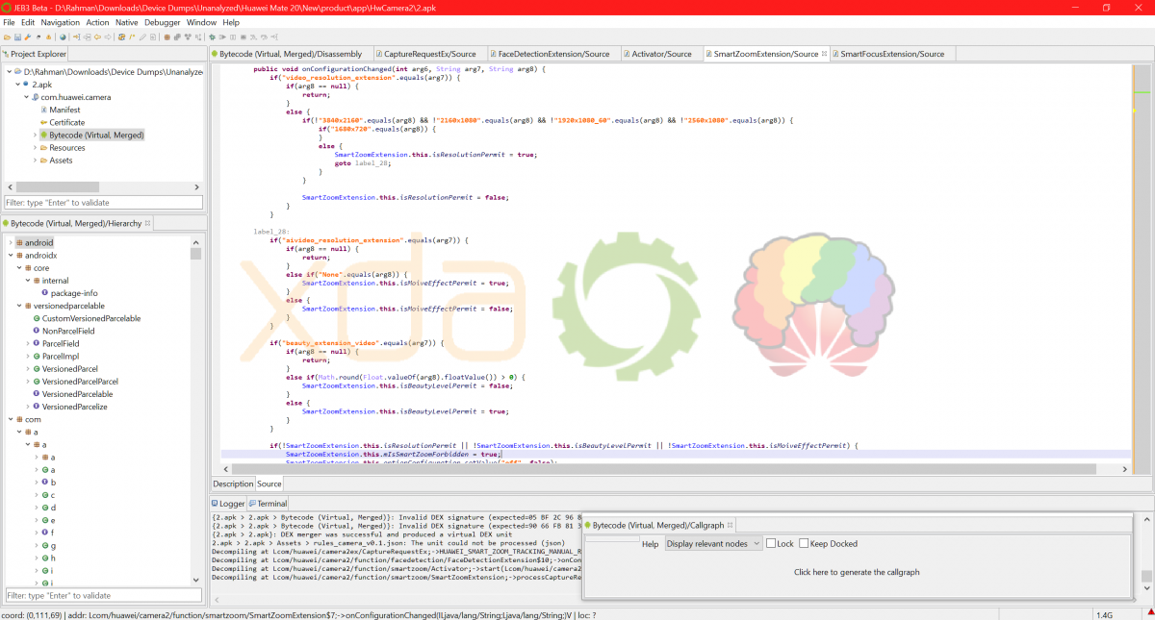
Task: Open the File menu
Action: (x=9, y=22)
